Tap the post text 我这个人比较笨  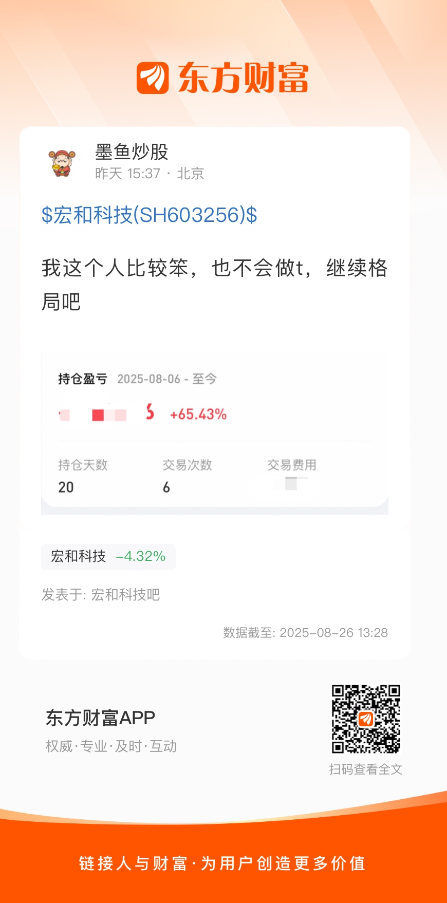(115, 268)
